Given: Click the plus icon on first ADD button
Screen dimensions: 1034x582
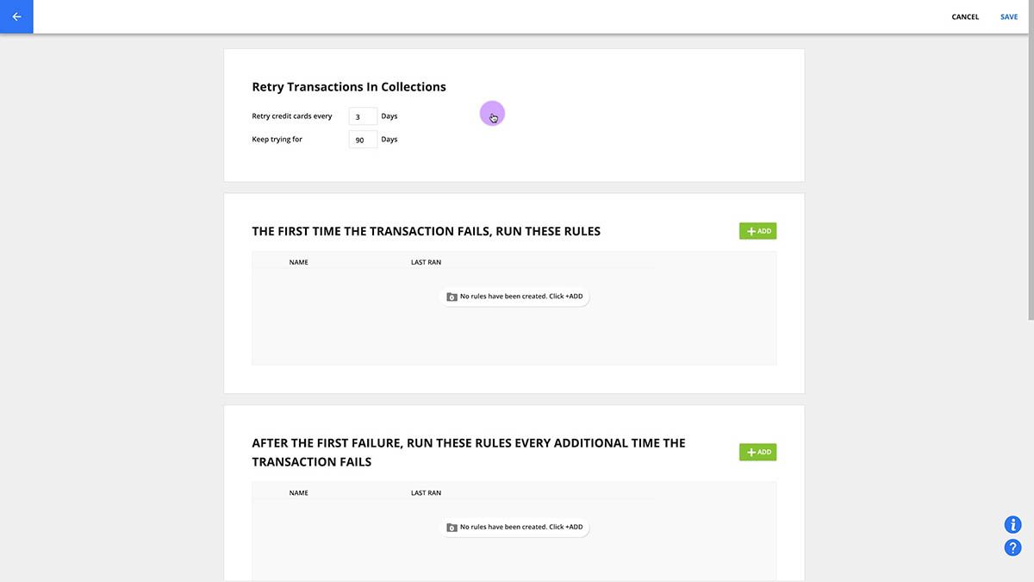Looking at the screenshot, I should [751, 231].
